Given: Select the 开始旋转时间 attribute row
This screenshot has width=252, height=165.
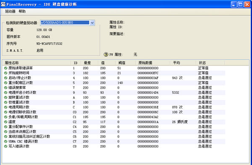Looking at the screenshot, I should [x=114, y=73].
